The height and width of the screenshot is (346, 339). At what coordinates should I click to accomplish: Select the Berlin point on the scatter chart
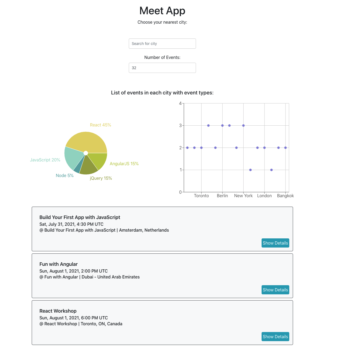point(222,125)
